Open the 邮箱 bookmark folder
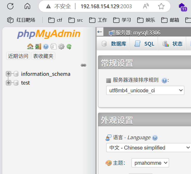This screenshot has height=174, width=191. coord(170,20)
